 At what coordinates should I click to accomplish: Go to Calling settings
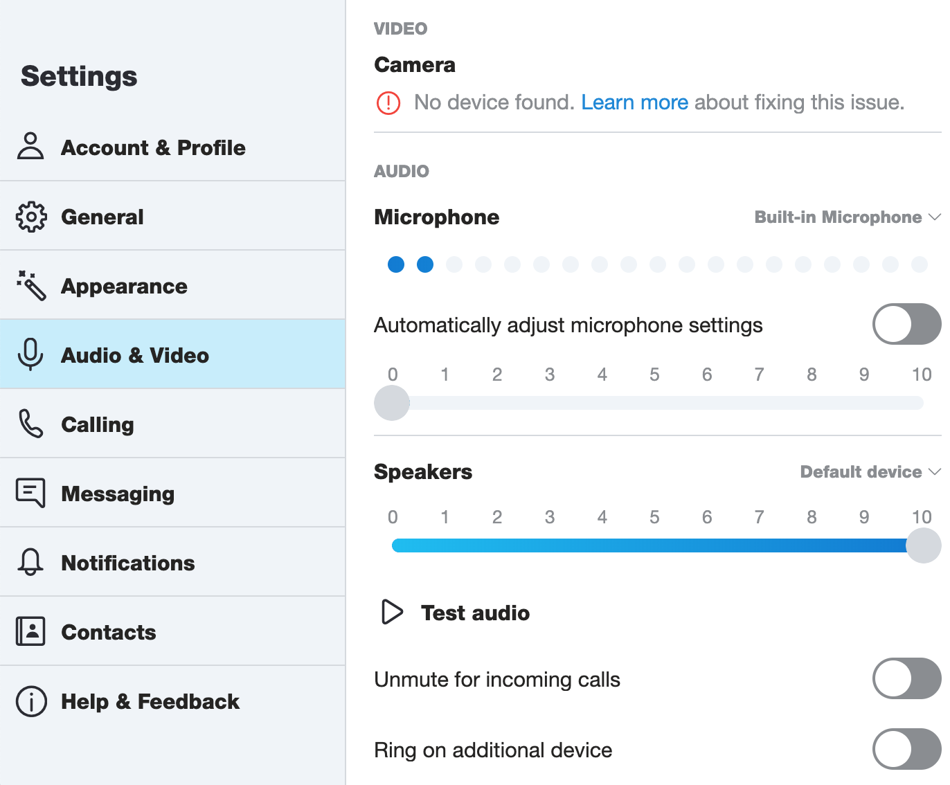click(x=172, y=424)
